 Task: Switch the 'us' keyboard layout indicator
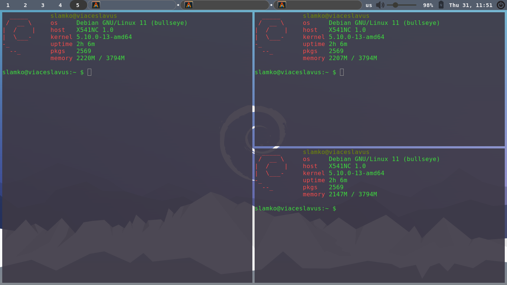click(369, 5)
